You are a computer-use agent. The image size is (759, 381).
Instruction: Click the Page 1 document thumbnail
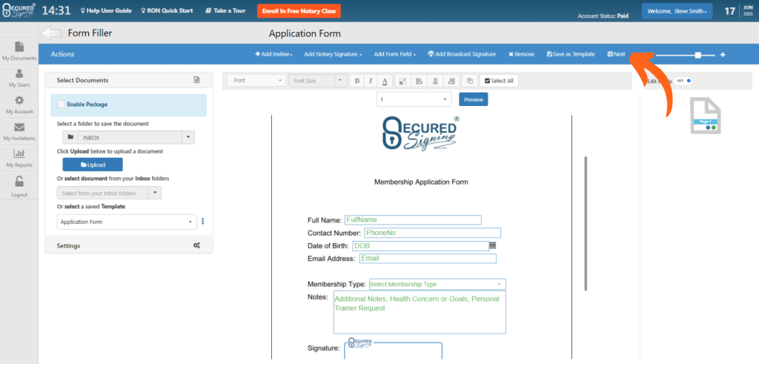(x=706, y=116)
